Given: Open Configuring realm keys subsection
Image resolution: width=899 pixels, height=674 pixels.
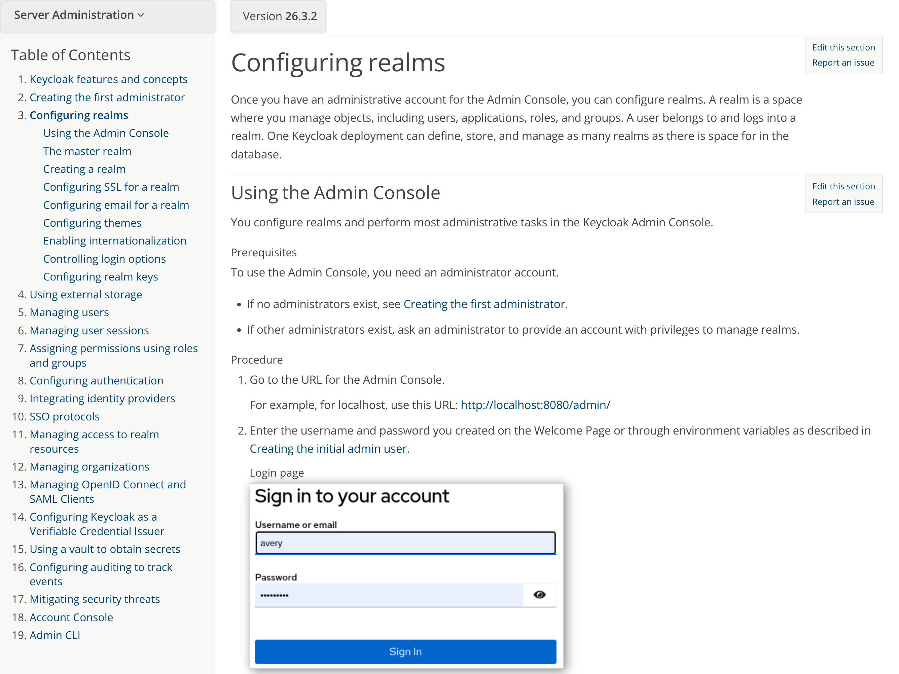Looking at the screenshot, I should tap(100, 277).
